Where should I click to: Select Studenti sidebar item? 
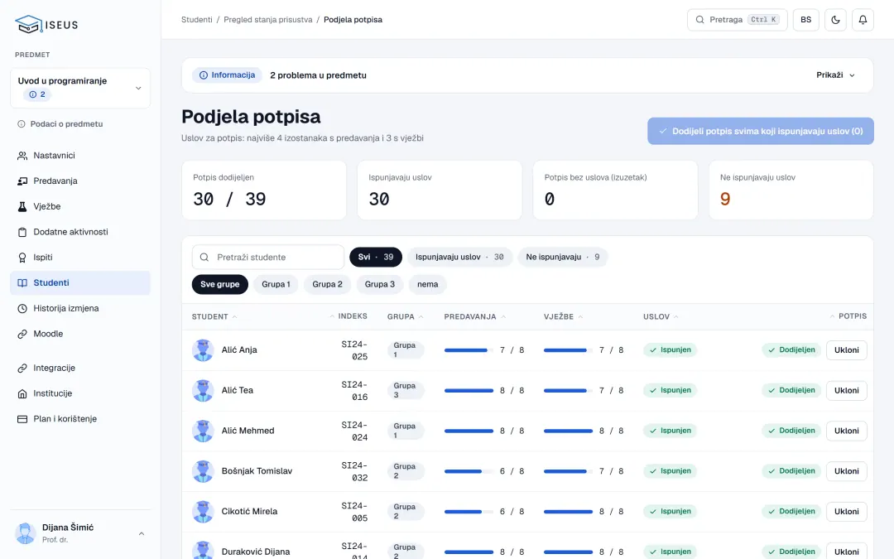79,283
